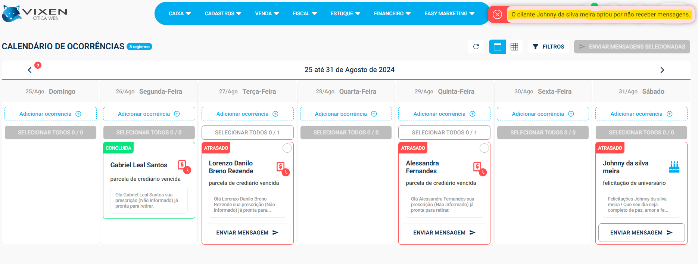The height and width of the screenshot is (264, 698).
Task: Add occurrence on Quarta-Feira 28/Ago
Action: (x=346, y=114)
